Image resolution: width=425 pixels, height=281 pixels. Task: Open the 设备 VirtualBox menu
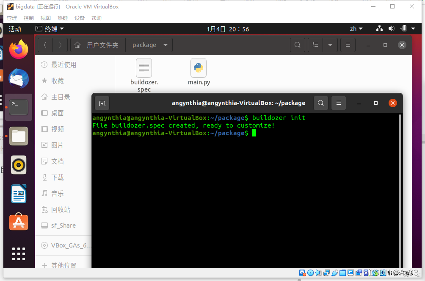coord(80,18)
